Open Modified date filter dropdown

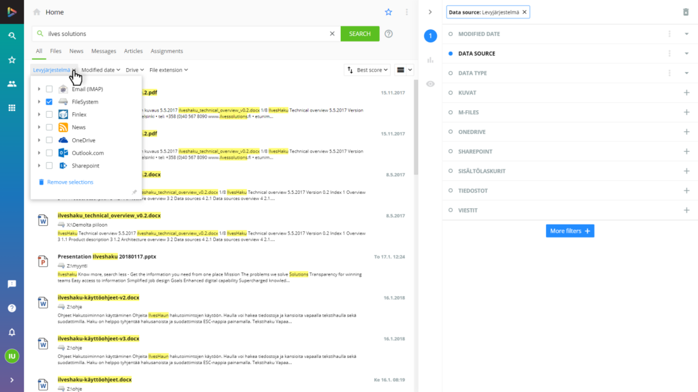click(x=101, y=70)
